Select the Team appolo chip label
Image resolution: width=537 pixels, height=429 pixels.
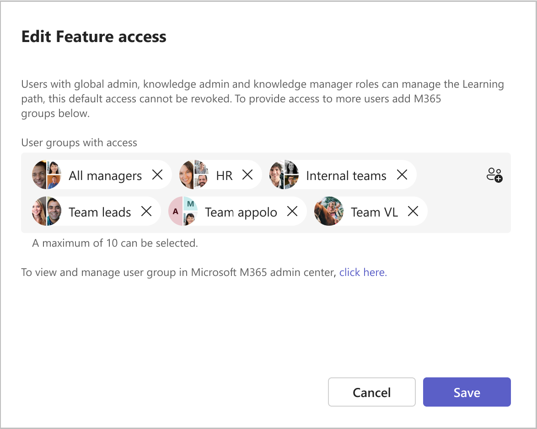coord(241,212)
